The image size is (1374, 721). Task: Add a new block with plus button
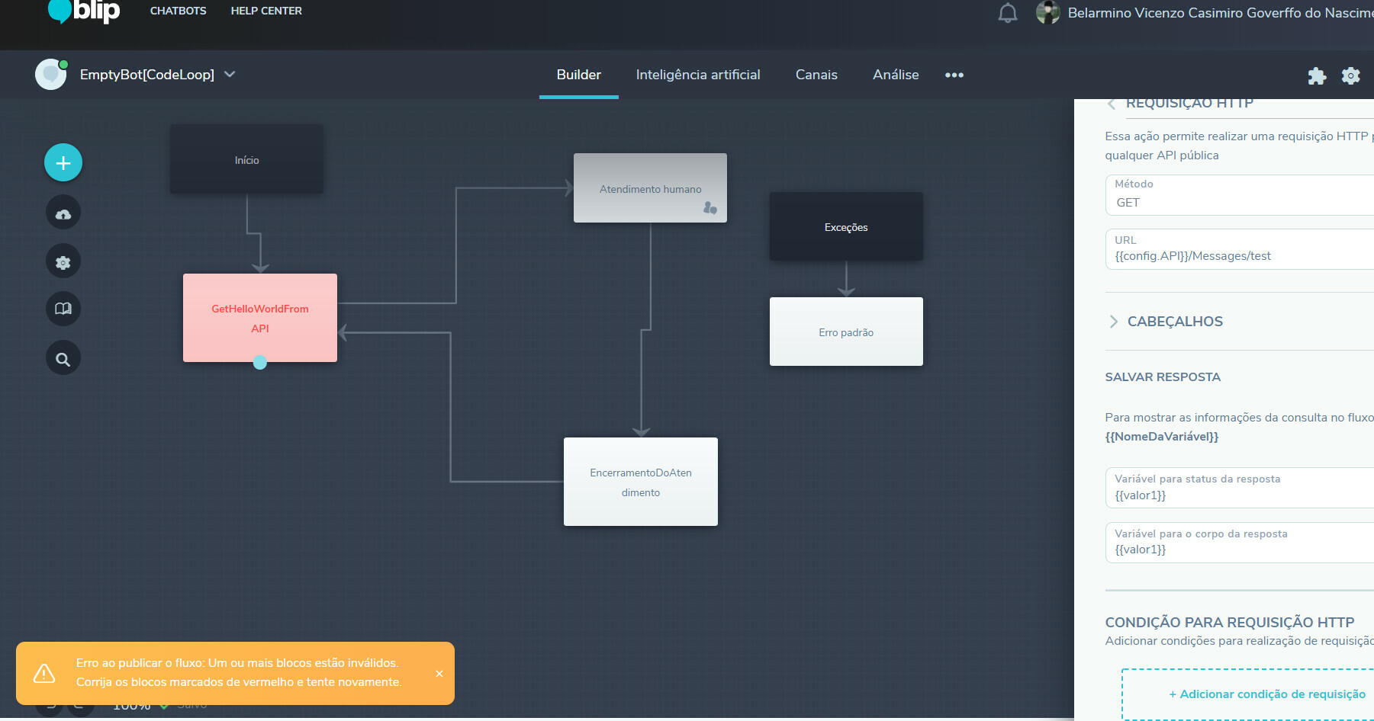63,162
